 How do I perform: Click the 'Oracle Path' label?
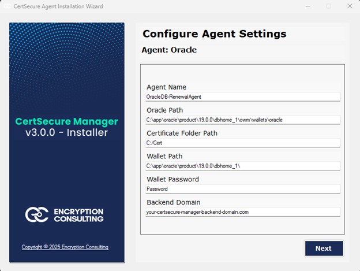point(165,110)
